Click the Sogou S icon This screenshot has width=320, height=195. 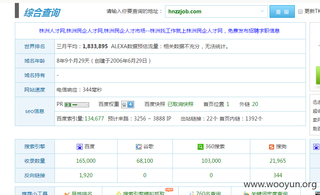(x=271, y=147)
